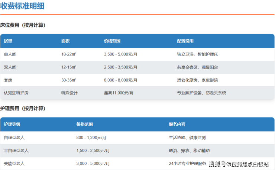275x170 pixels.
Task: Click the 单人间 room type cell
Action: [x=10, y=54]
